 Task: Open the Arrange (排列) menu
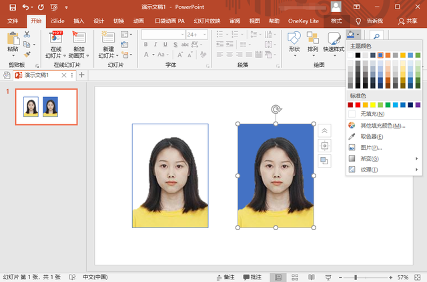(313, 45)
